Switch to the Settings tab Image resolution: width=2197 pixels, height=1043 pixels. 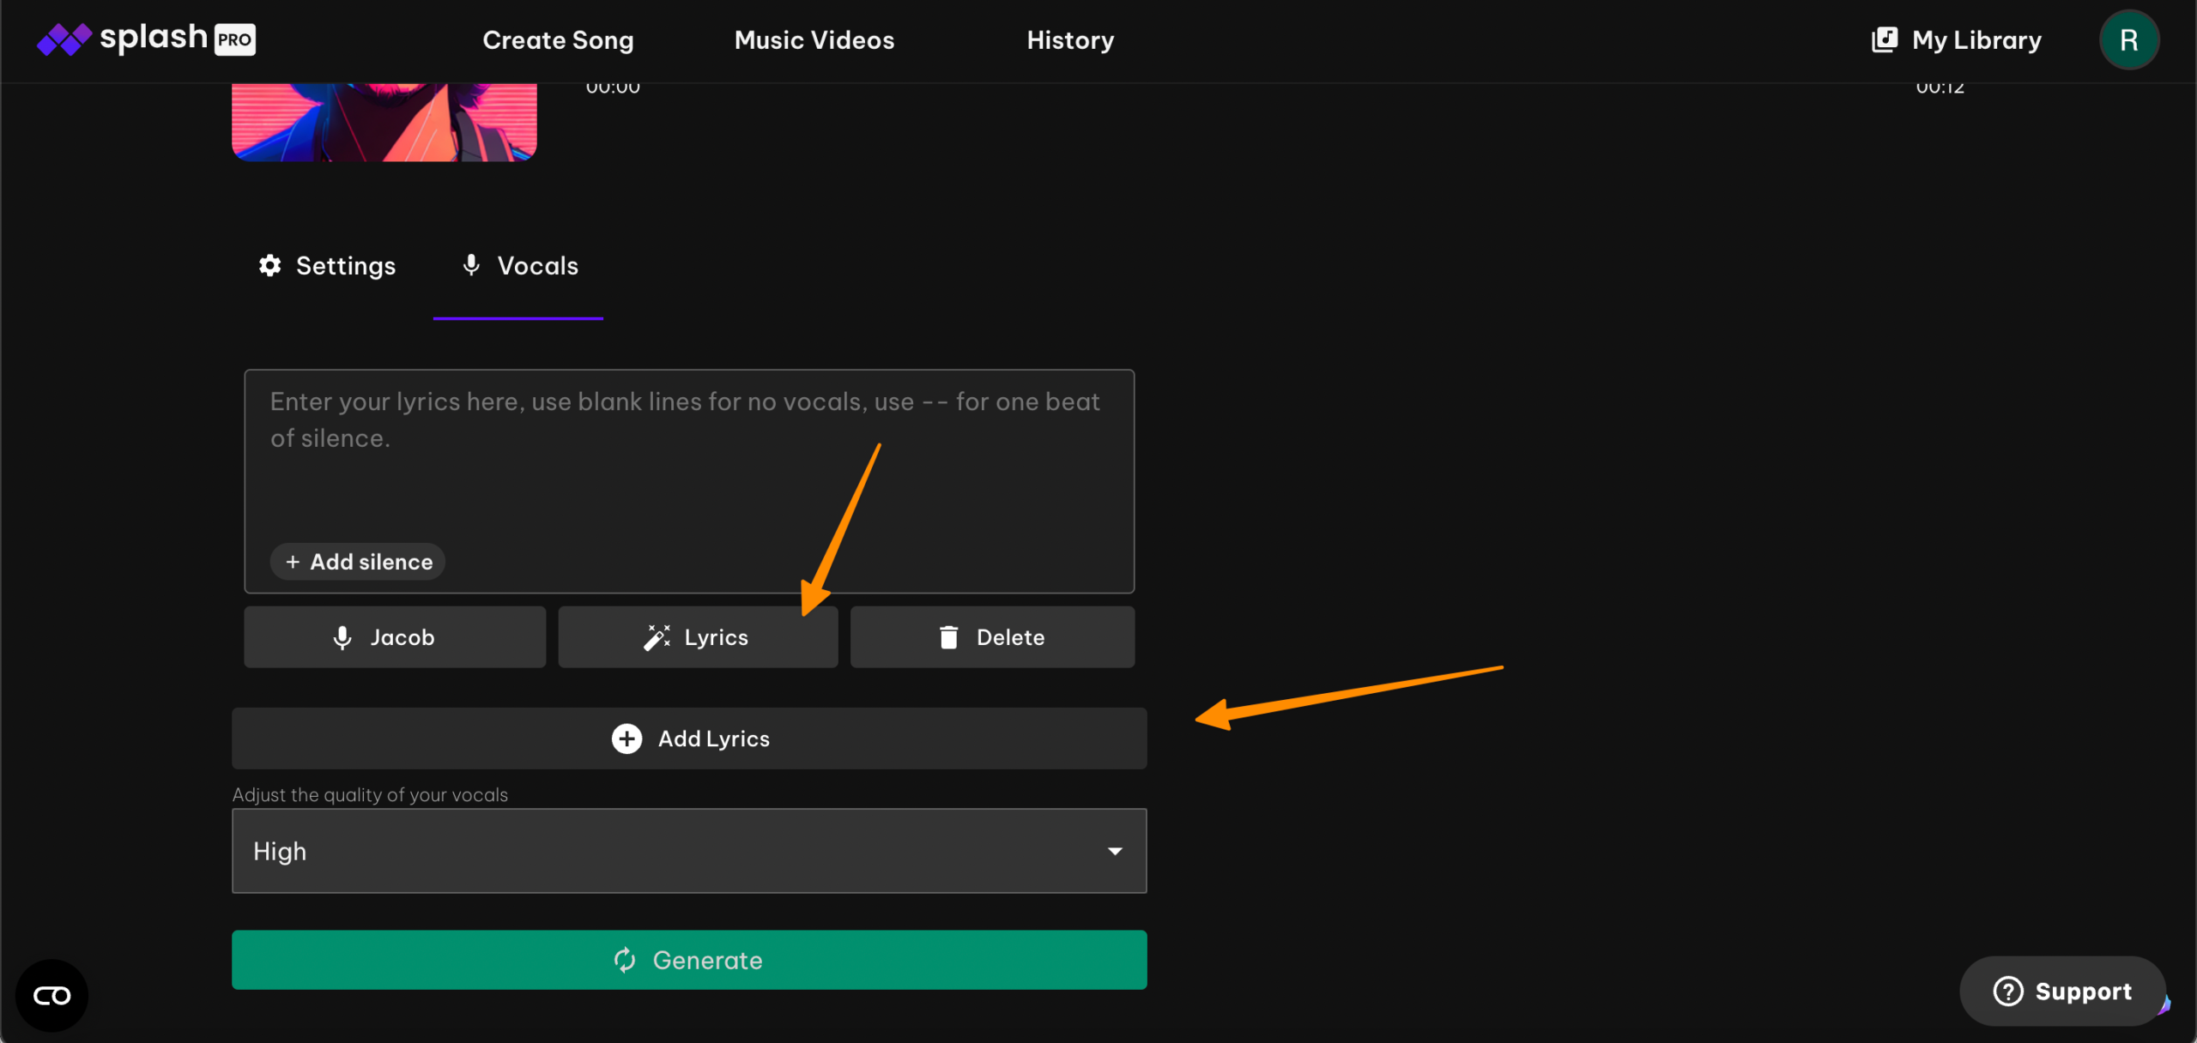[328, 266]
